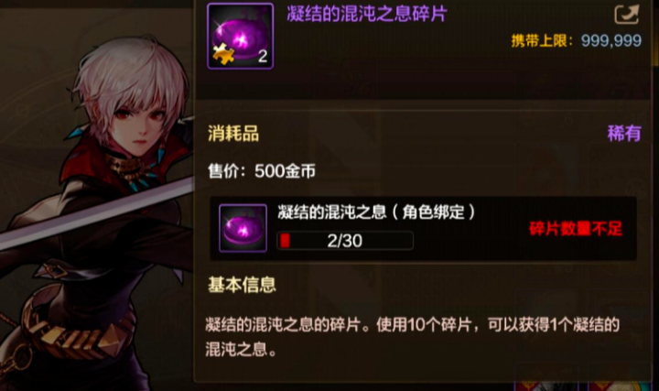Select the purple chaos fragment item icon

(x=241, y=36)
